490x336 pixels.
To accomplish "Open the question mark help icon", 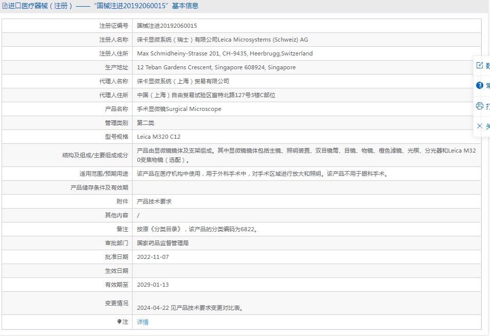I will click(480, 85).
